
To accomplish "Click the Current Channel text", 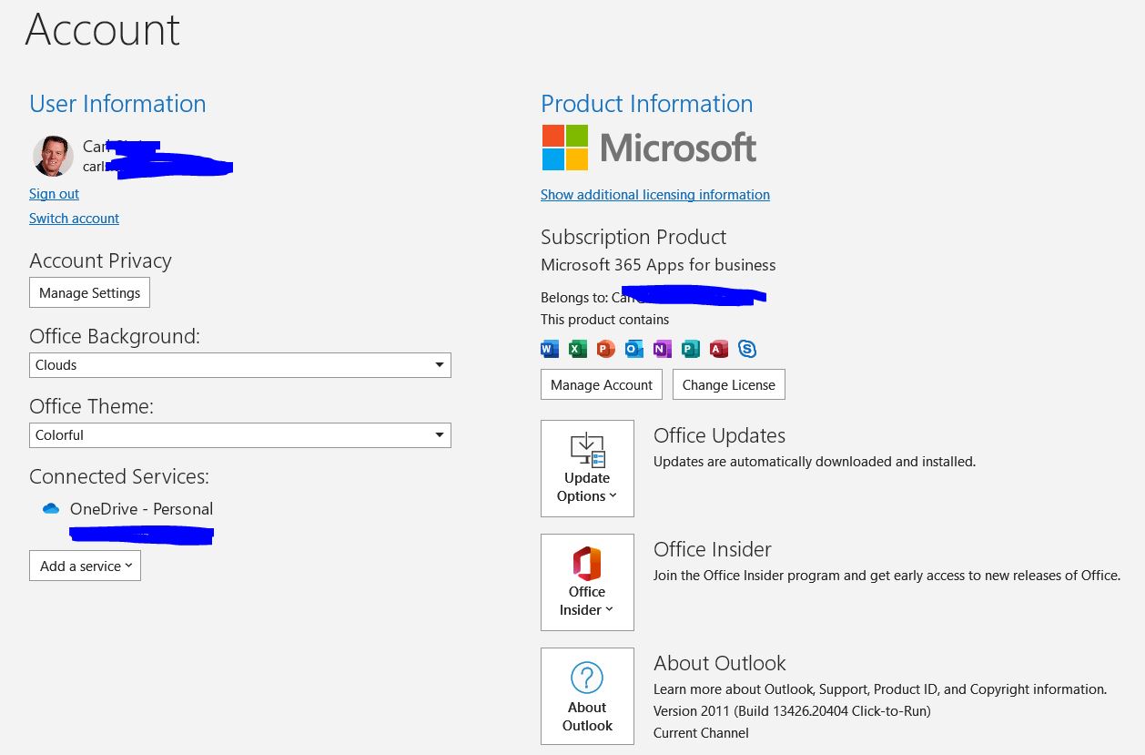I will (701, 733).
